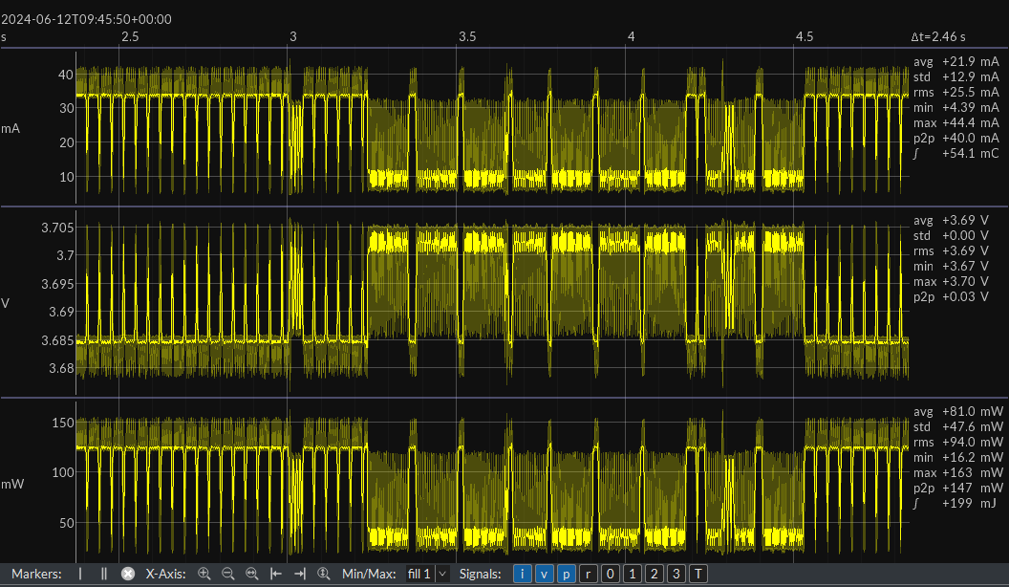The width and height of the screenshot is (1009, 587).
Task: Click the power p2p +147 mW statistic
Action: [957, 488]
